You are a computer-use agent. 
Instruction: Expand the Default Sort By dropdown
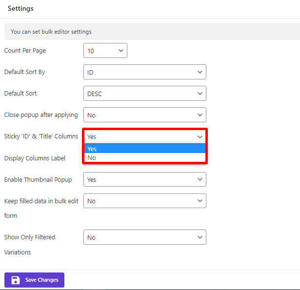pos(145,72)
